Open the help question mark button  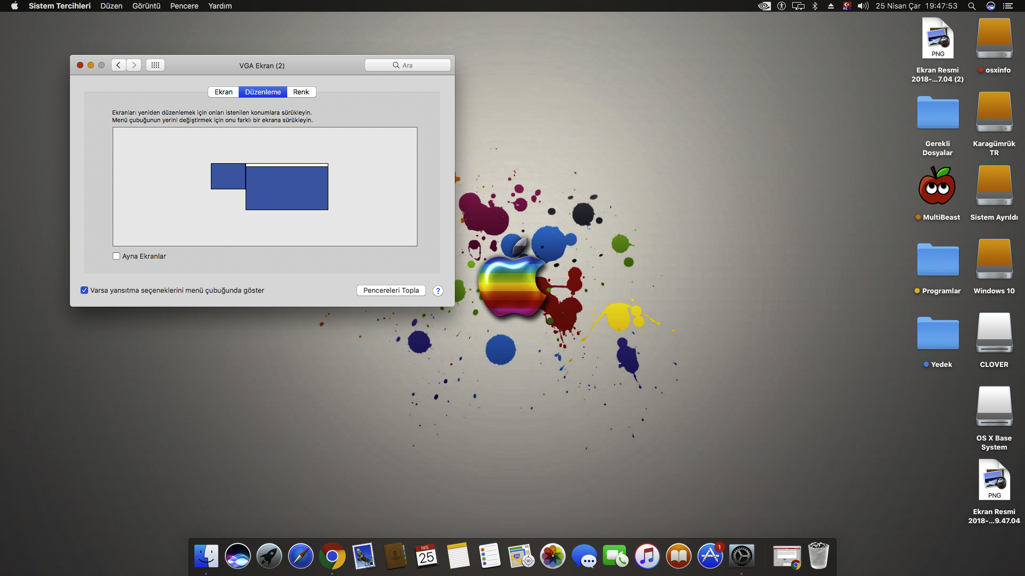pos(438,291)
